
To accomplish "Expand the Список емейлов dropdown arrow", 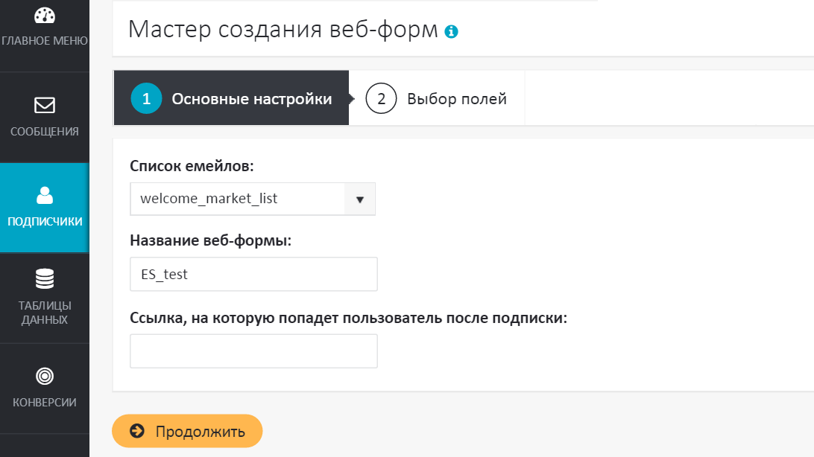I will pos(359,199).
